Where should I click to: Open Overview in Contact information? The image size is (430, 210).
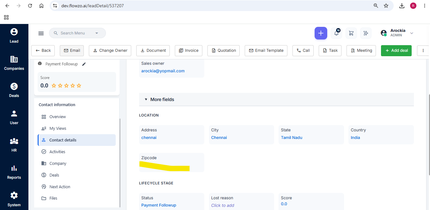(77, 117)
